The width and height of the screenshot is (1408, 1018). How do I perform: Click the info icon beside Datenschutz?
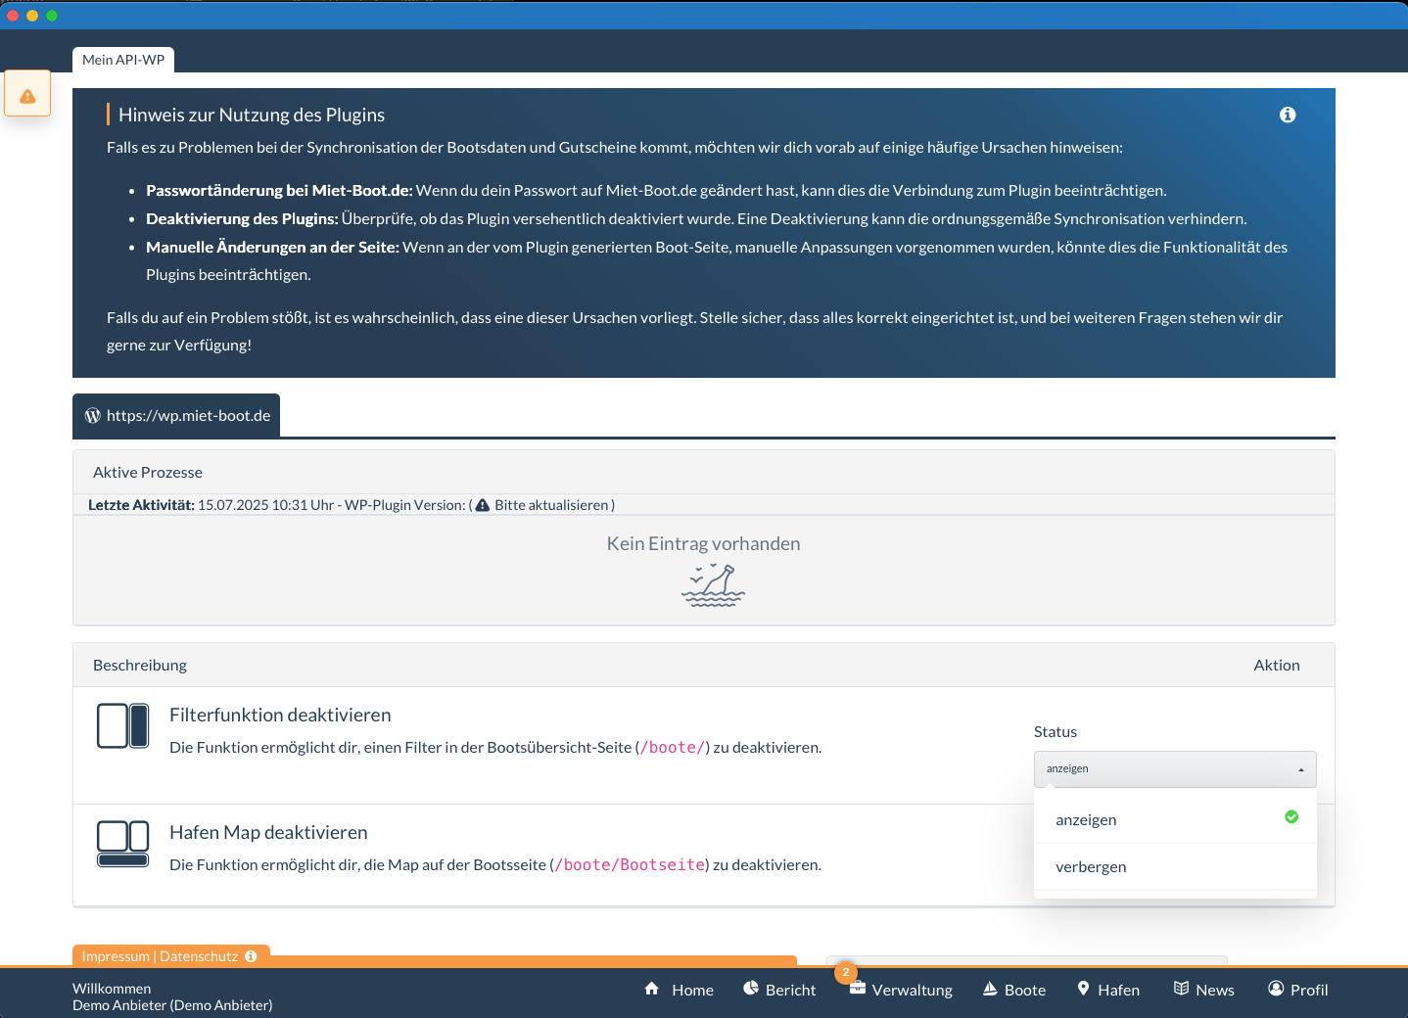point(252,956)
